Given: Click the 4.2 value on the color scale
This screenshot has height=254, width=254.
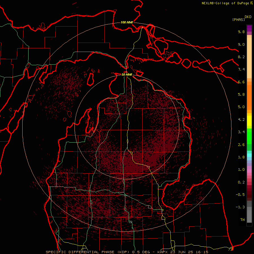Looking at the screenshot, I should [x=241, y=120].
